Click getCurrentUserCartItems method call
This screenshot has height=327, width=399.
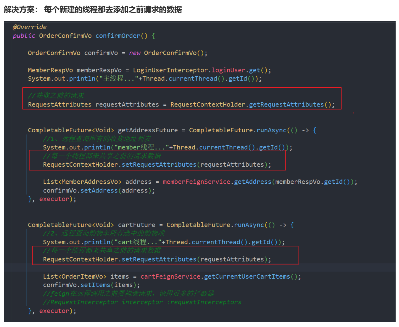coord(247,277)
